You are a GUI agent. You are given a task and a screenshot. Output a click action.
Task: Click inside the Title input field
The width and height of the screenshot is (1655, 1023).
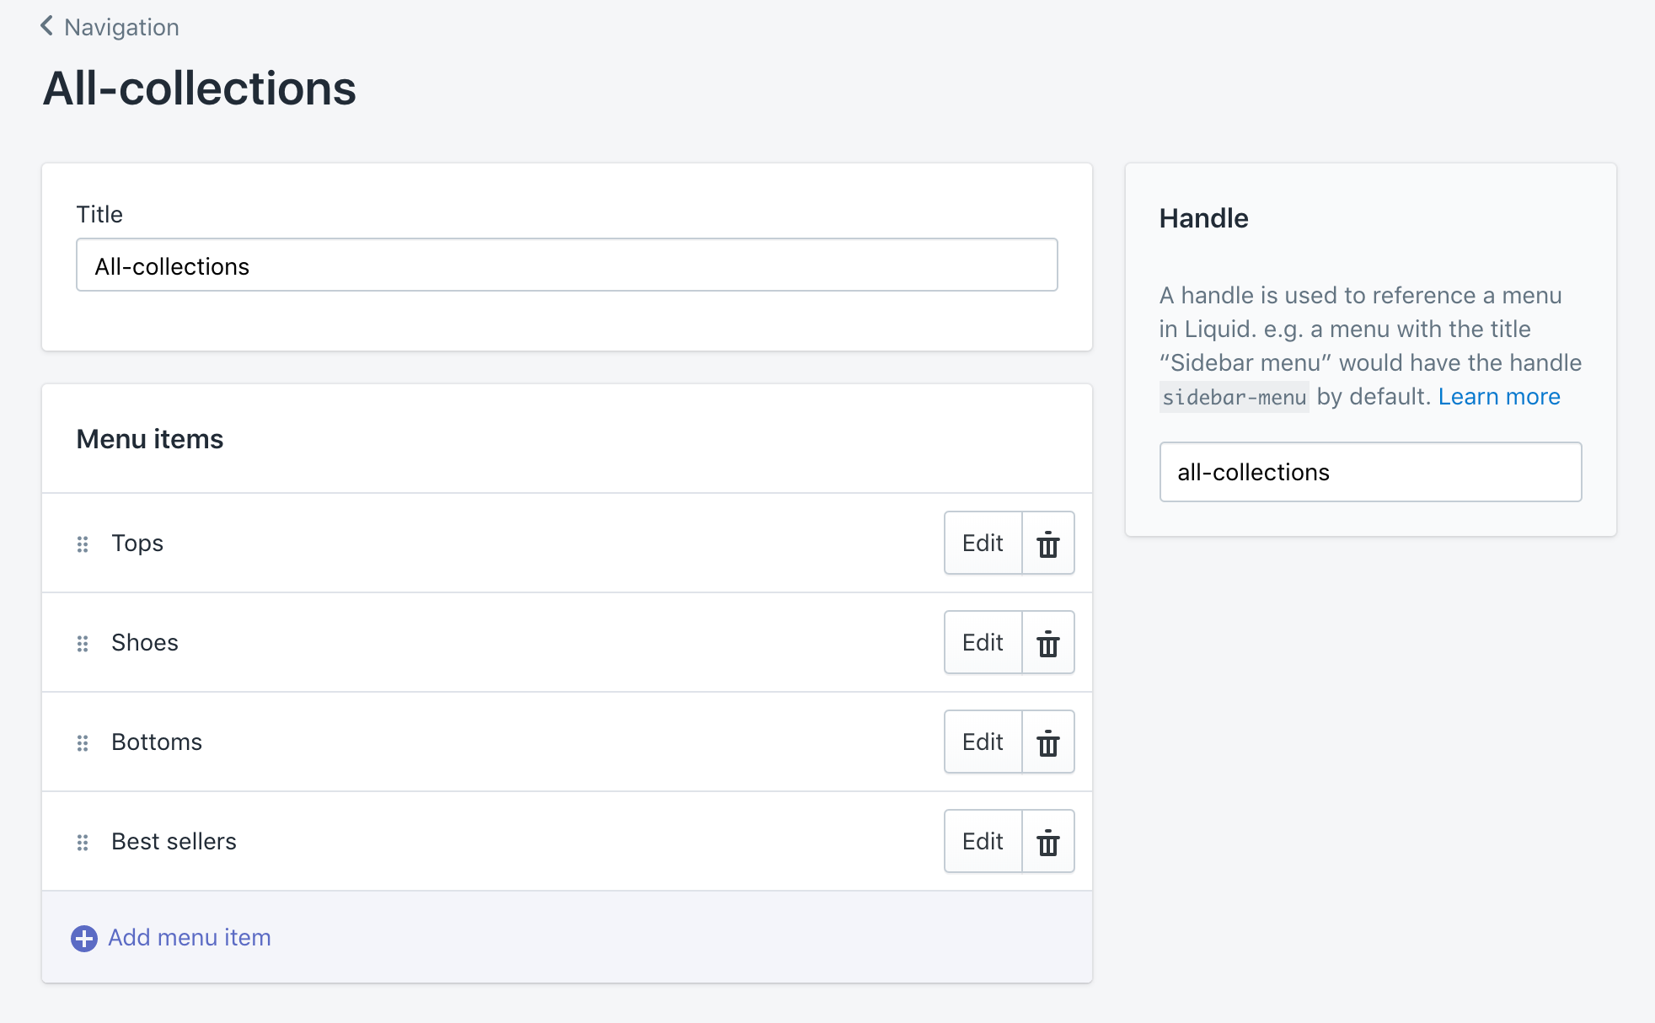566,265
